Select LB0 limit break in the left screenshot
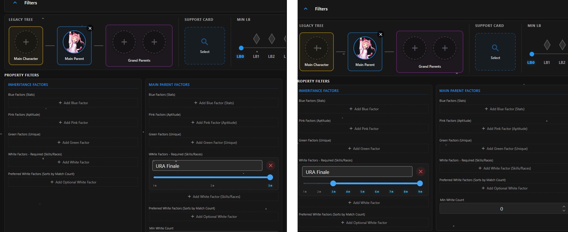Image resolution: width=568 pixels, height=232 pixels. pyautogui.click(x=240, y=56)
